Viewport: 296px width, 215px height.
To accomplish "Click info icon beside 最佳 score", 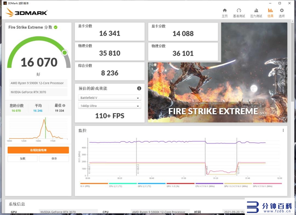I will pos(64,105).
